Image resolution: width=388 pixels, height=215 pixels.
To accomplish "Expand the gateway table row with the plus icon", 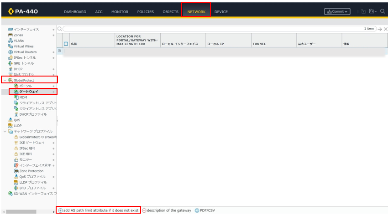I will [x=59, y=51].
